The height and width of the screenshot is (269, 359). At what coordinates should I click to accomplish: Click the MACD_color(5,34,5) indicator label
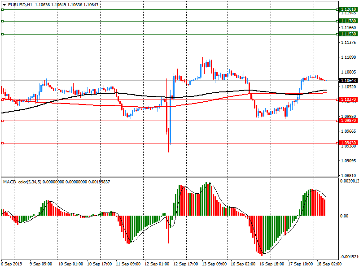[22, 182]
